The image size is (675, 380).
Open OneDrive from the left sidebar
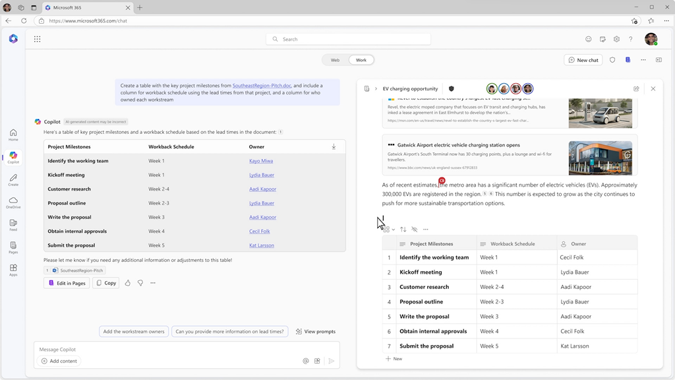[13, 202]
